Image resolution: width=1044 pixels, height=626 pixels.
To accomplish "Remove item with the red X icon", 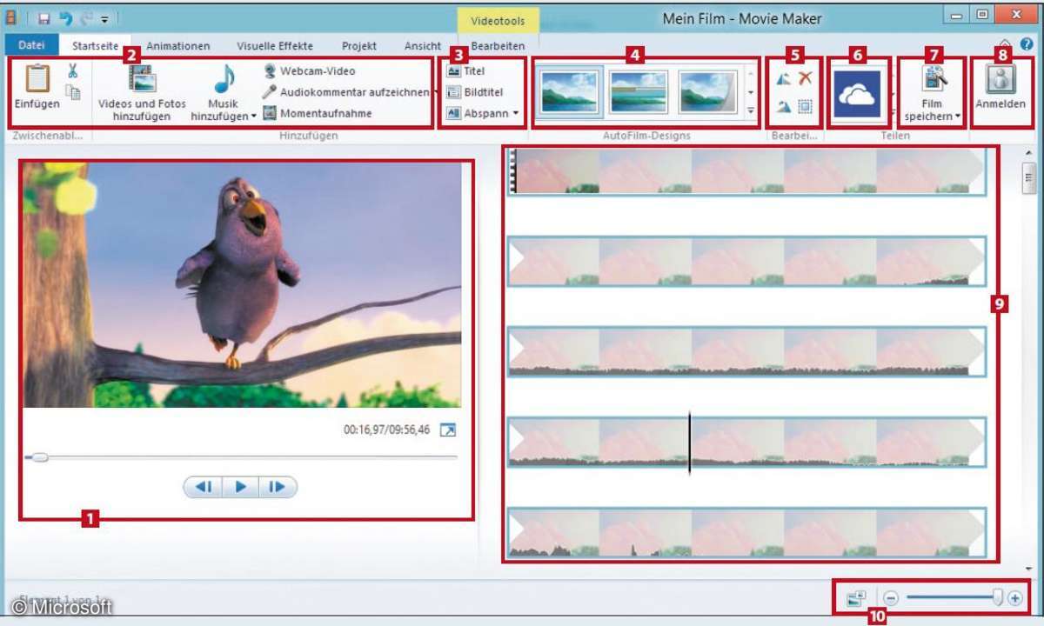I will coord(806,78).
